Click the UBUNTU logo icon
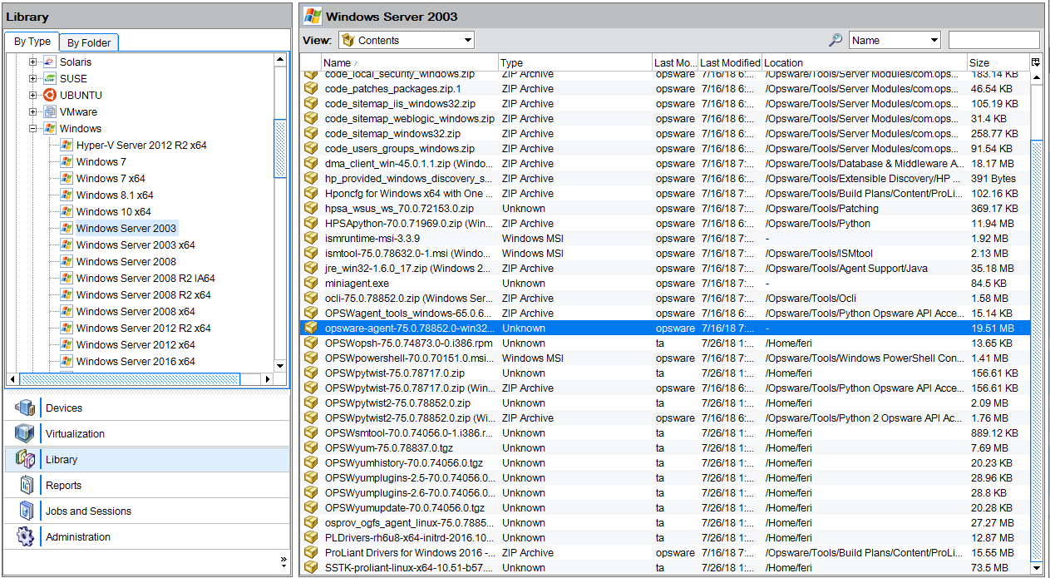The height and width of the screenshot is (578, 1050). click(x=50, y=95)
